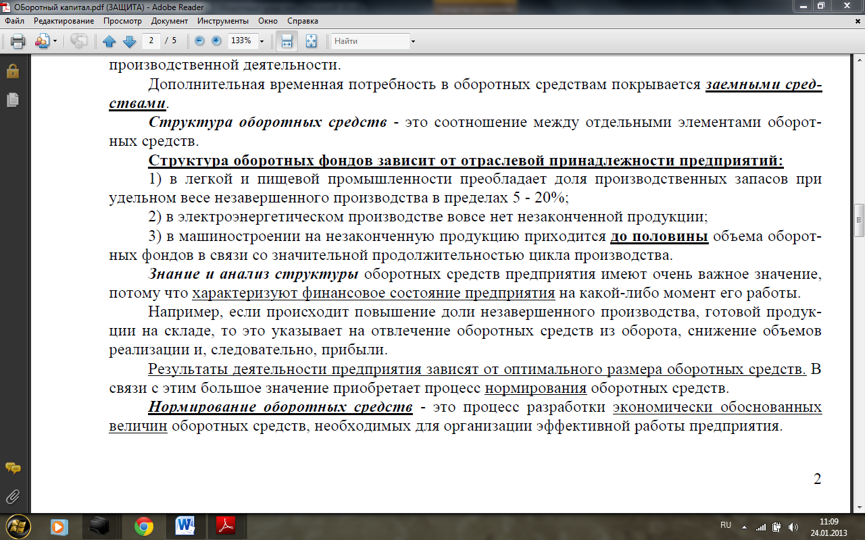Image resolution: width=865 pixels, height=540 pixels.
Task: Open the Справка menu
Action: point(303,21)
